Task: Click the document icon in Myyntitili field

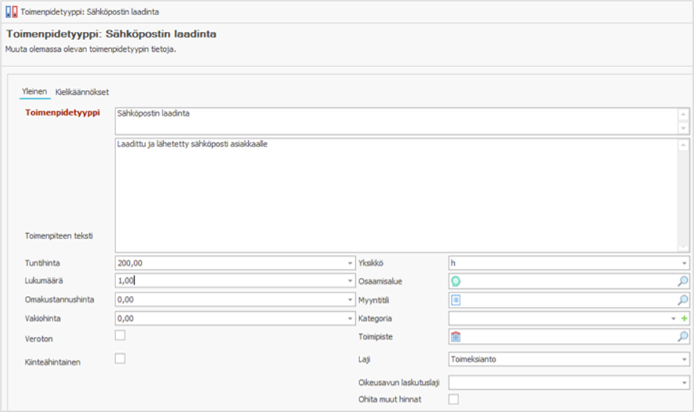Action: [x=456, y=300]
